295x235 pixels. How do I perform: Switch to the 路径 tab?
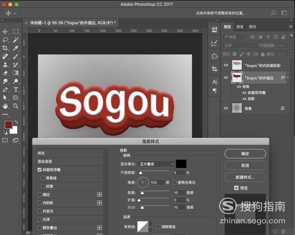(x=252, y=27)
